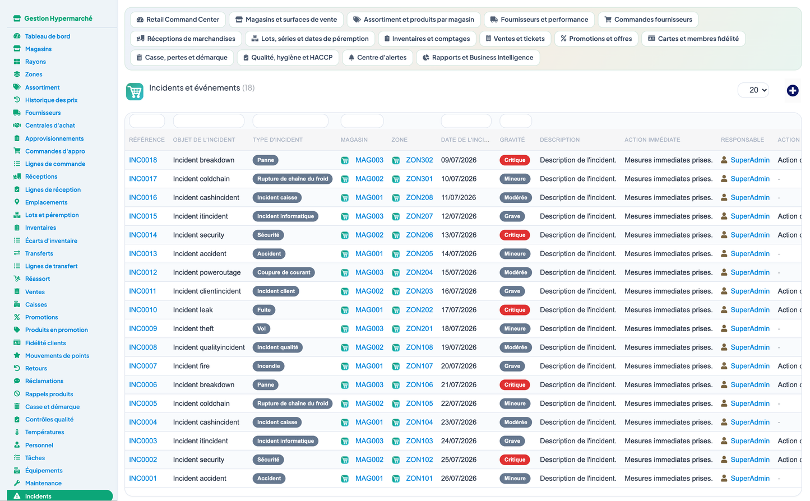Go to Incidents in the sidebar
This screenshot has height=501, width=810.
point(59,496)
